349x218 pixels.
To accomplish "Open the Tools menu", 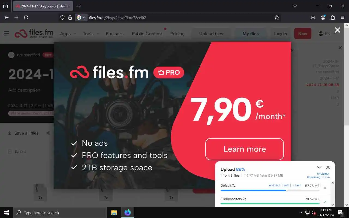I will tap(91, 34).
